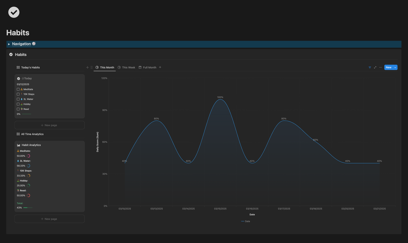
Task: Switch to the This Week tab
Action: (126, 68)
